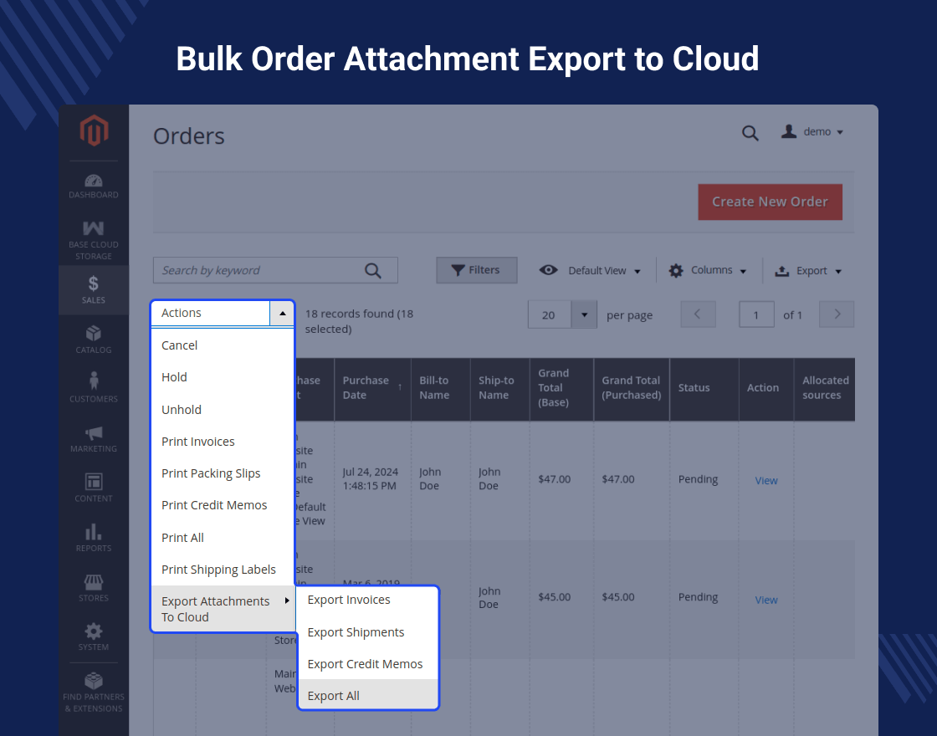
Task: Click the magnifier search icon in header
Action: pyautogui.click(x=750, y=133)
